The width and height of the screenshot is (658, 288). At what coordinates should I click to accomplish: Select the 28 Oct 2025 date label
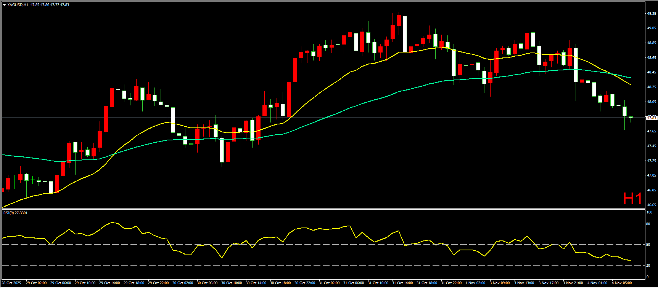[x=11, y=283]
